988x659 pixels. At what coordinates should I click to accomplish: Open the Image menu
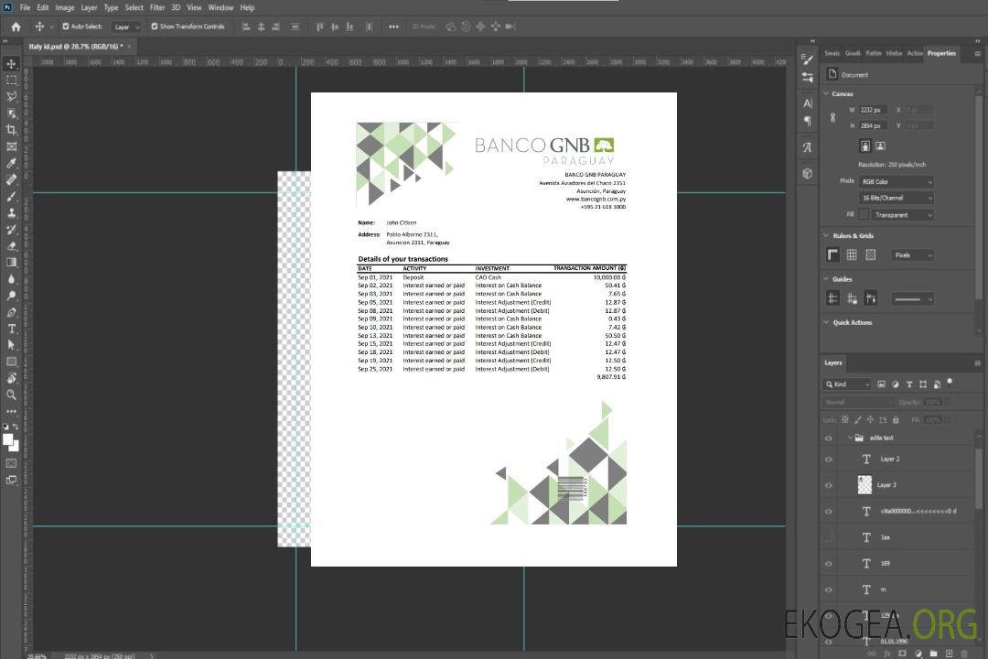pyautogui.click(x=65, y=7)
